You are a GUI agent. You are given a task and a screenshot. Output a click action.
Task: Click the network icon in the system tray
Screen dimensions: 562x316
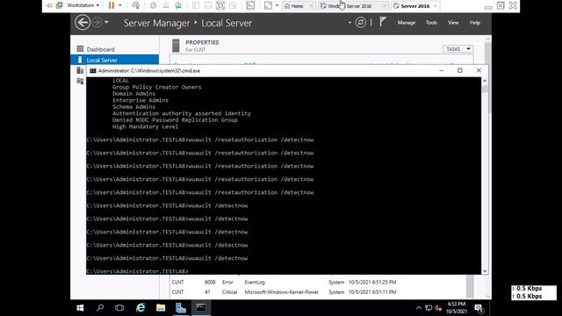tap(429, 308)
